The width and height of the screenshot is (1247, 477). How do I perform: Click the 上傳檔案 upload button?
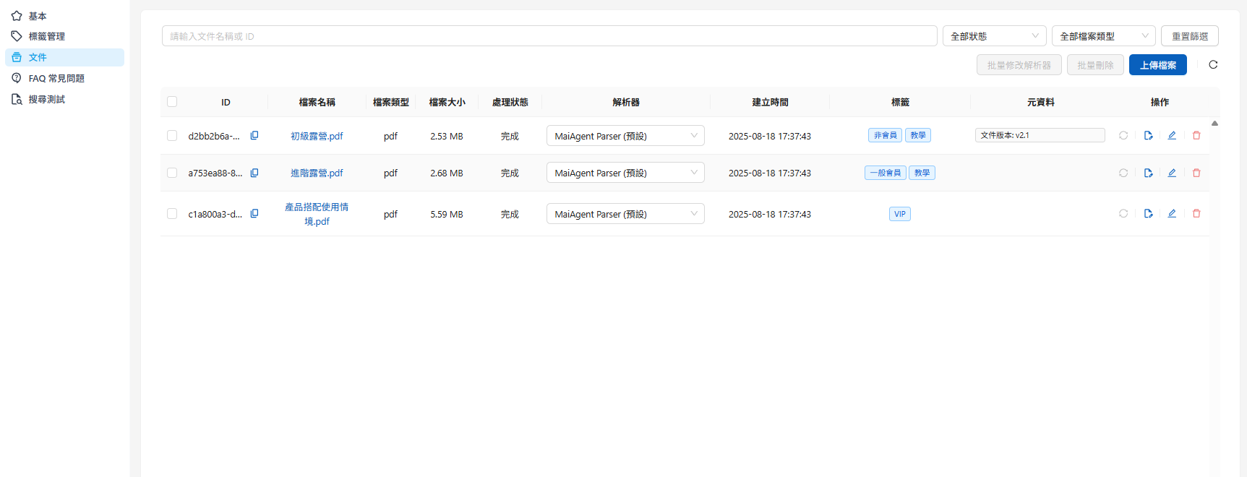[x=1157, y=65]
